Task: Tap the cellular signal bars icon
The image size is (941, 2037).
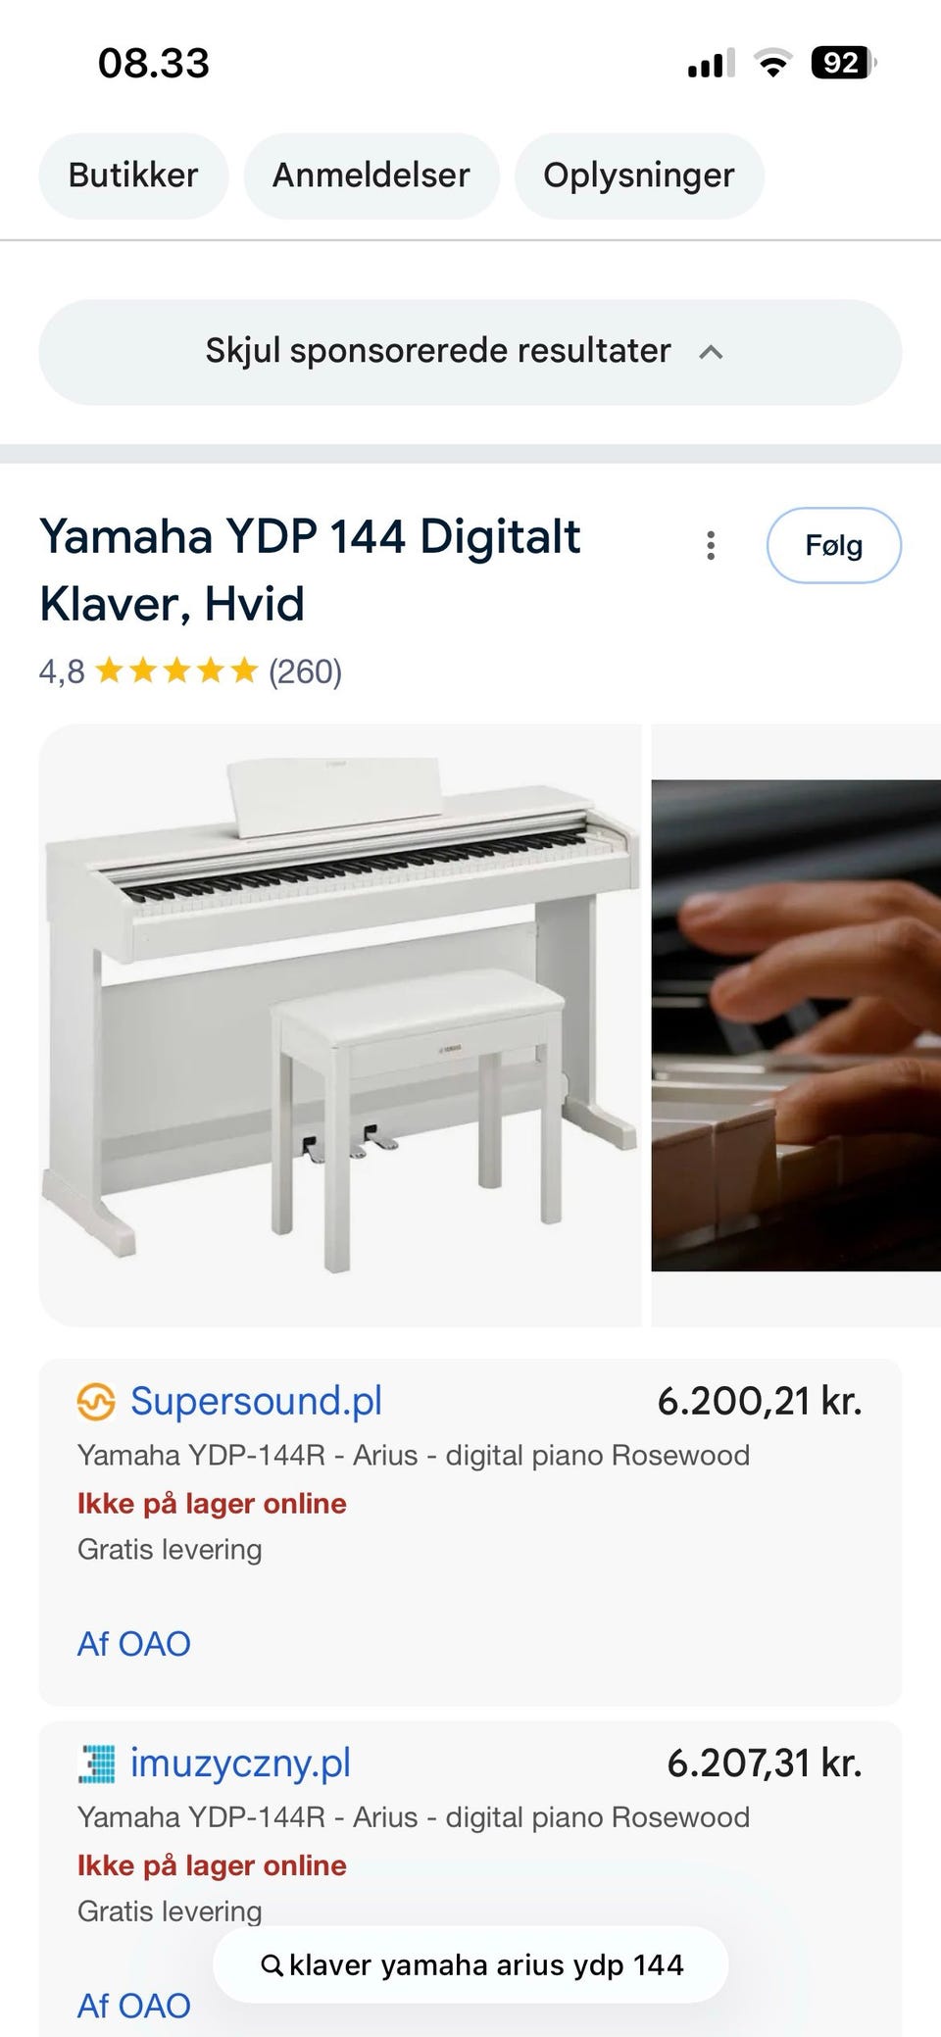Action: point(711,64)
